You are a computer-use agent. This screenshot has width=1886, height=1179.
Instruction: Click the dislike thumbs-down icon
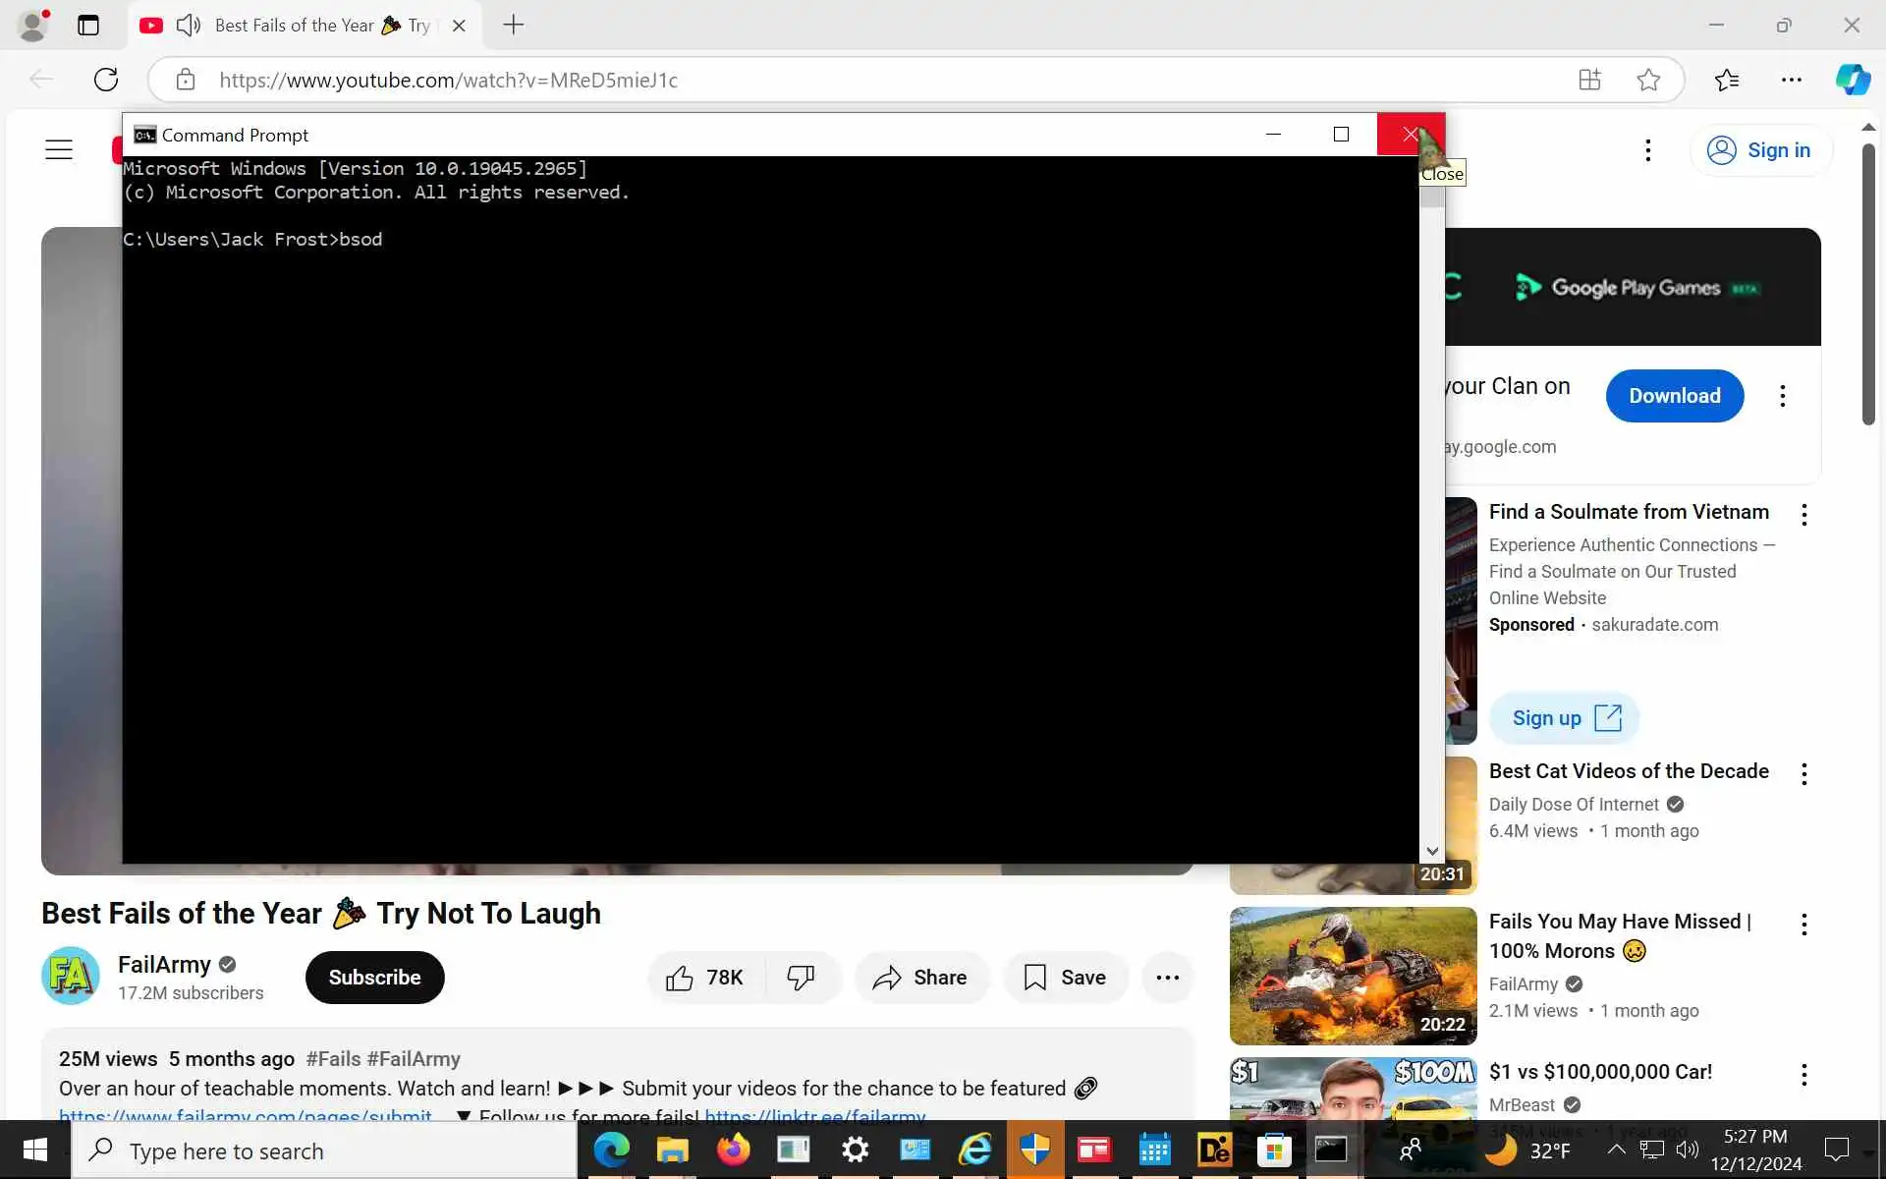pyautogui.click(x=801, y=978)
